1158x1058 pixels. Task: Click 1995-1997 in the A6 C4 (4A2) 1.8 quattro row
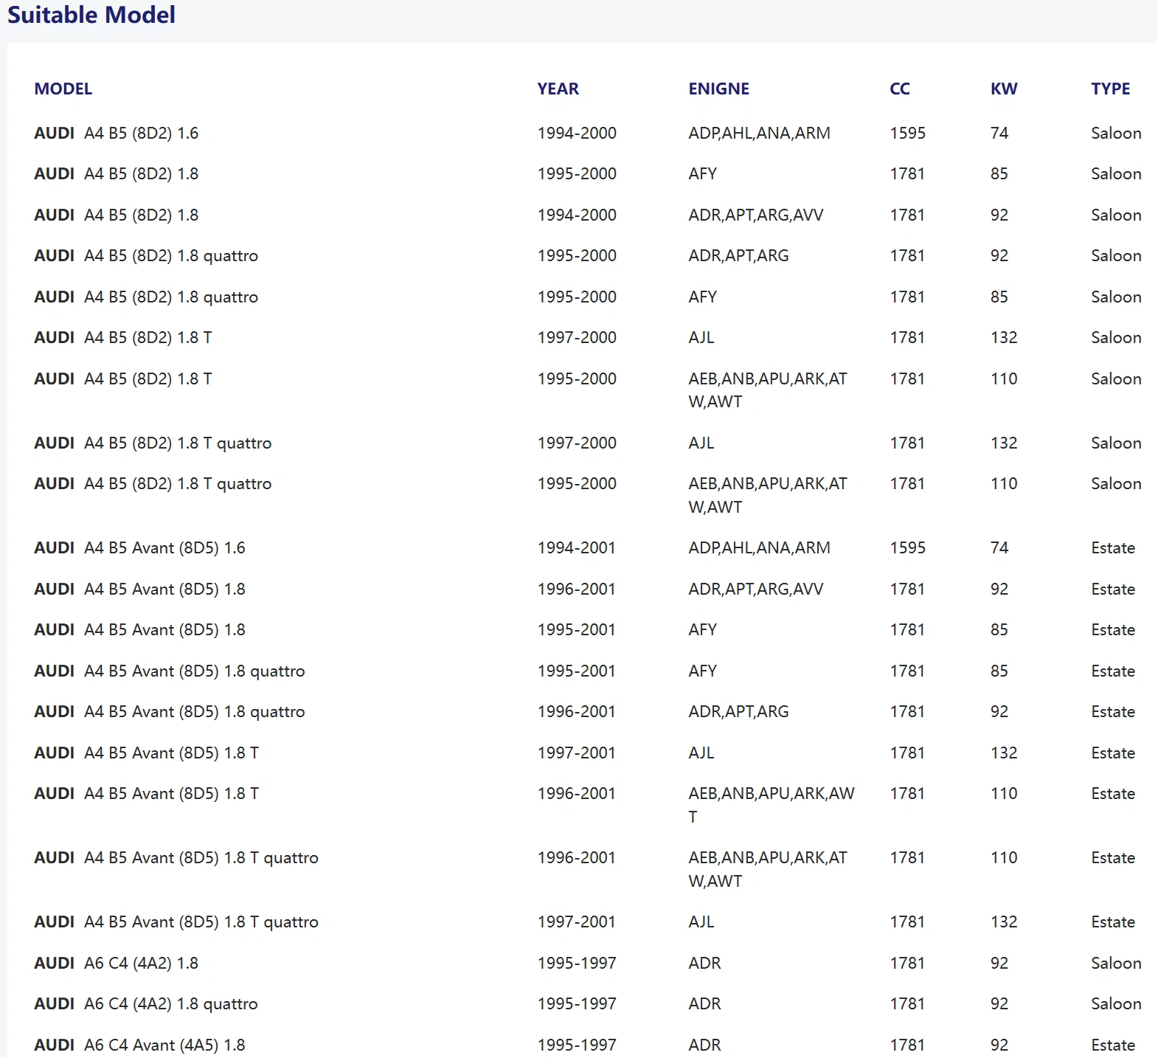coord(577,1004)
